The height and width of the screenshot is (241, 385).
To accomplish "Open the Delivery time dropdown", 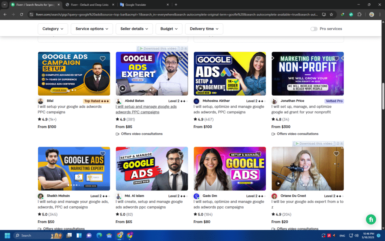I will [204, 29].
